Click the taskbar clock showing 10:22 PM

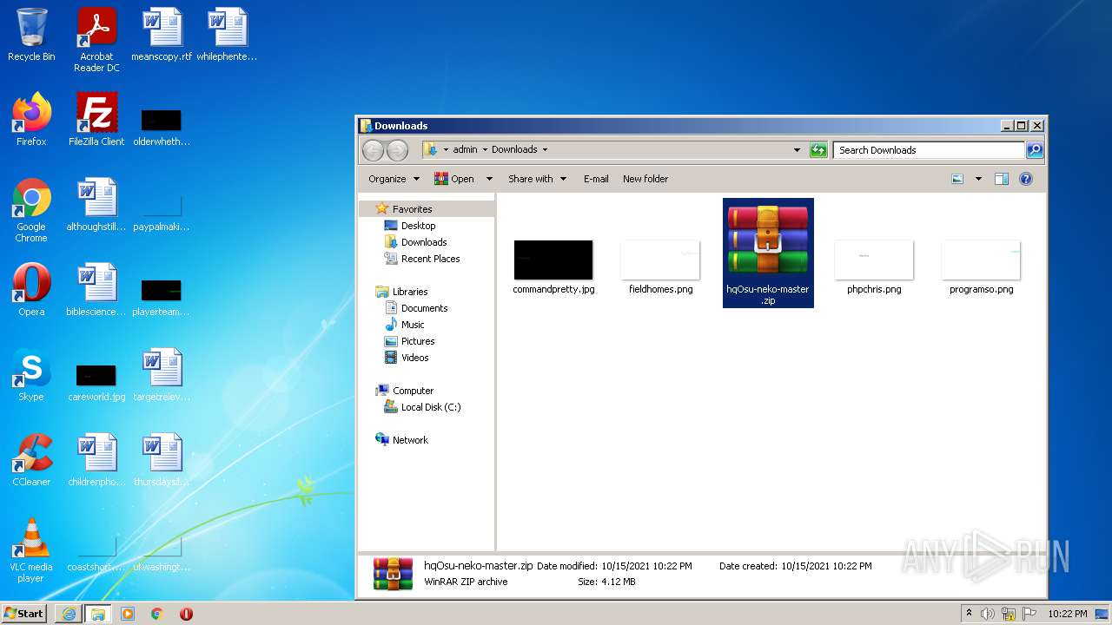[1068, 614]
